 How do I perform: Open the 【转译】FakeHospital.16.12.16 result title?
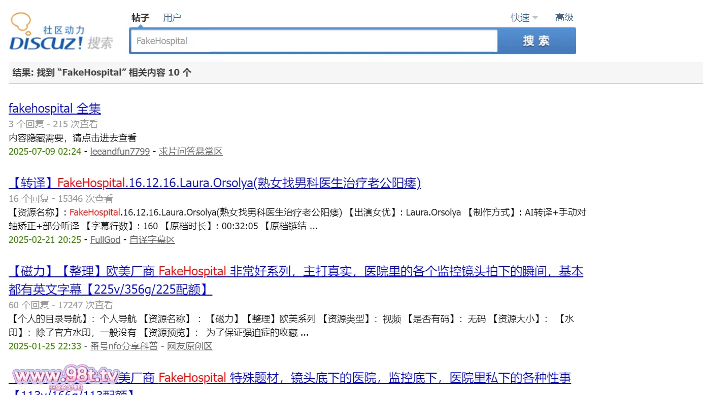[215, 183]
